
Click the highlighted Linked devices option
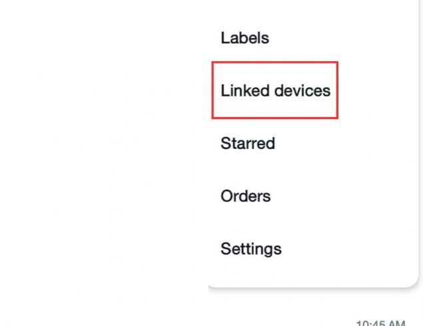275,90
